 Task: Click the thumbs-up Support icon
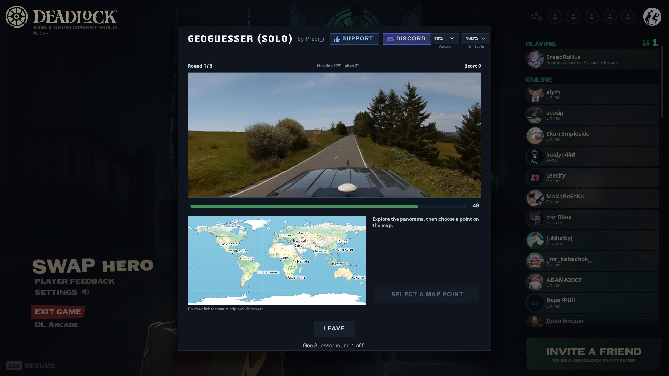tap(337, 39)
